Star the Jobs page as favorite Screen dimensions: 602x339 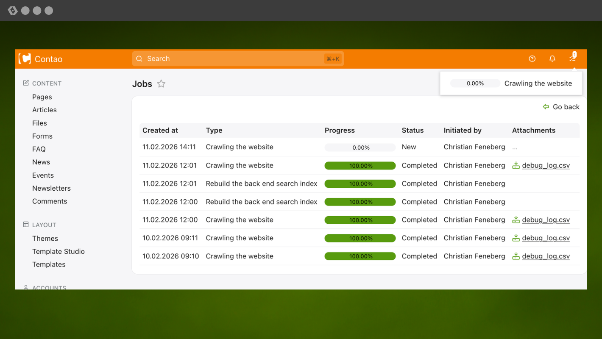pyautogui.click(x=161, y=84)
